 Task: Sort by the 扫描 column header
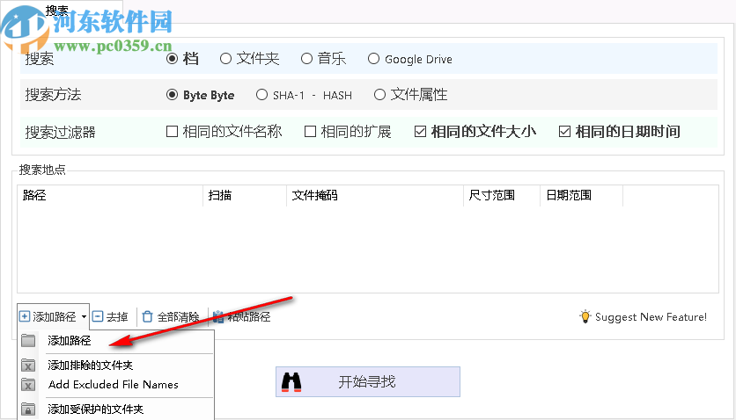(x=245, y=195)
